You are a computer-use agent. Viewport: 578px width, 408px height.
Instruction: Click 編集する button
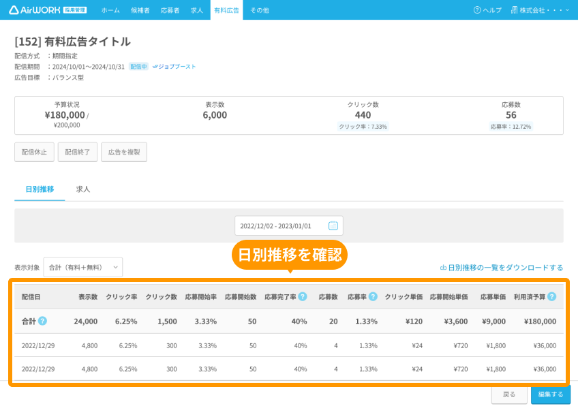coord(551,394)
